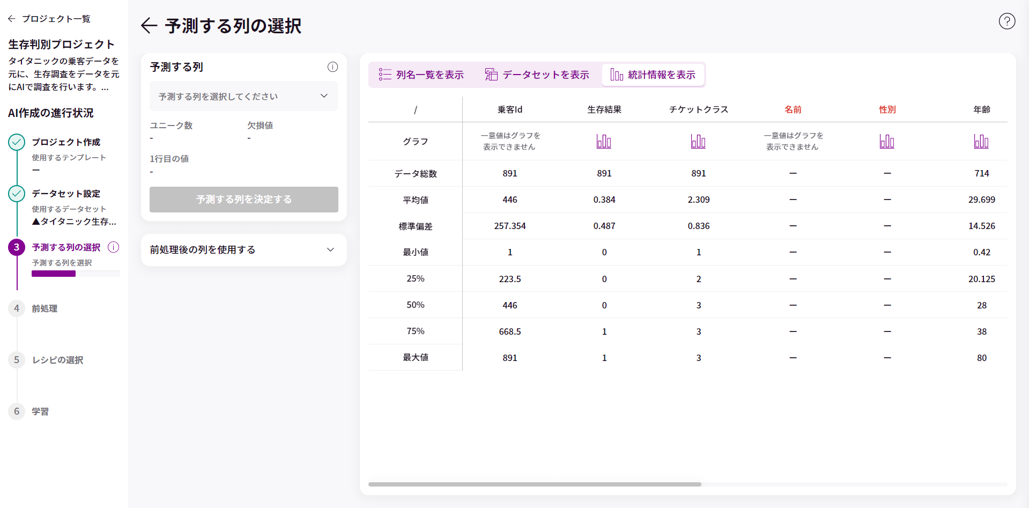Click the 最小値 row label
Viewport: 1029px width, 508px height.
[x=416, y=252]
